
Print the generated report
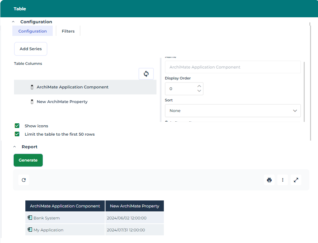click(x=269, y=180)
